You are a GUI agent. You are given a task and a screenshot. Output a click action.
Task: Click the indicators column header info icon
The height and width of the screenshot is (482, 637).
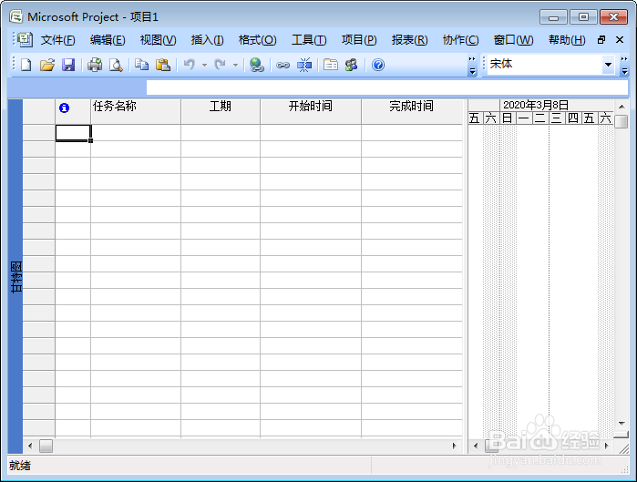click(64, 108)
